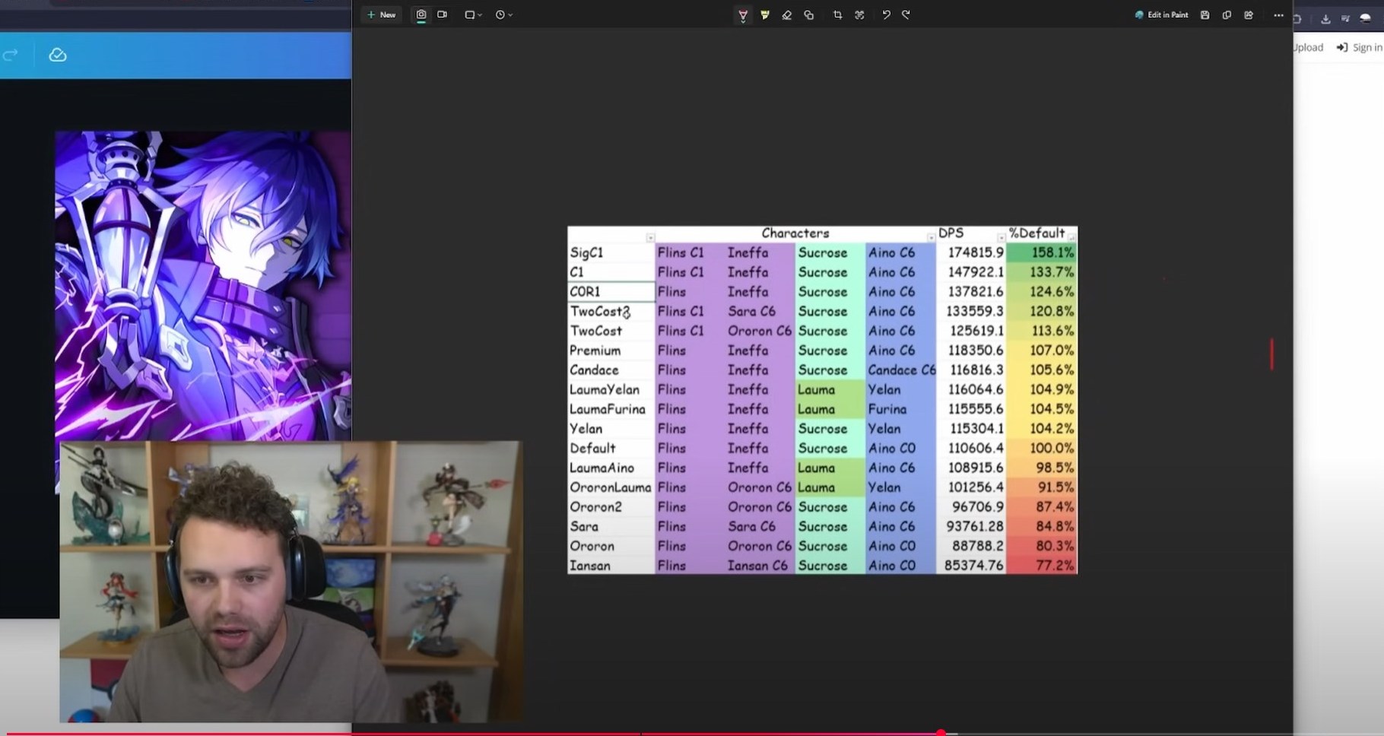Click the red playhead on the video timeline
The width and height of the screenshot is (1384, 736).
tap(941, 732)
